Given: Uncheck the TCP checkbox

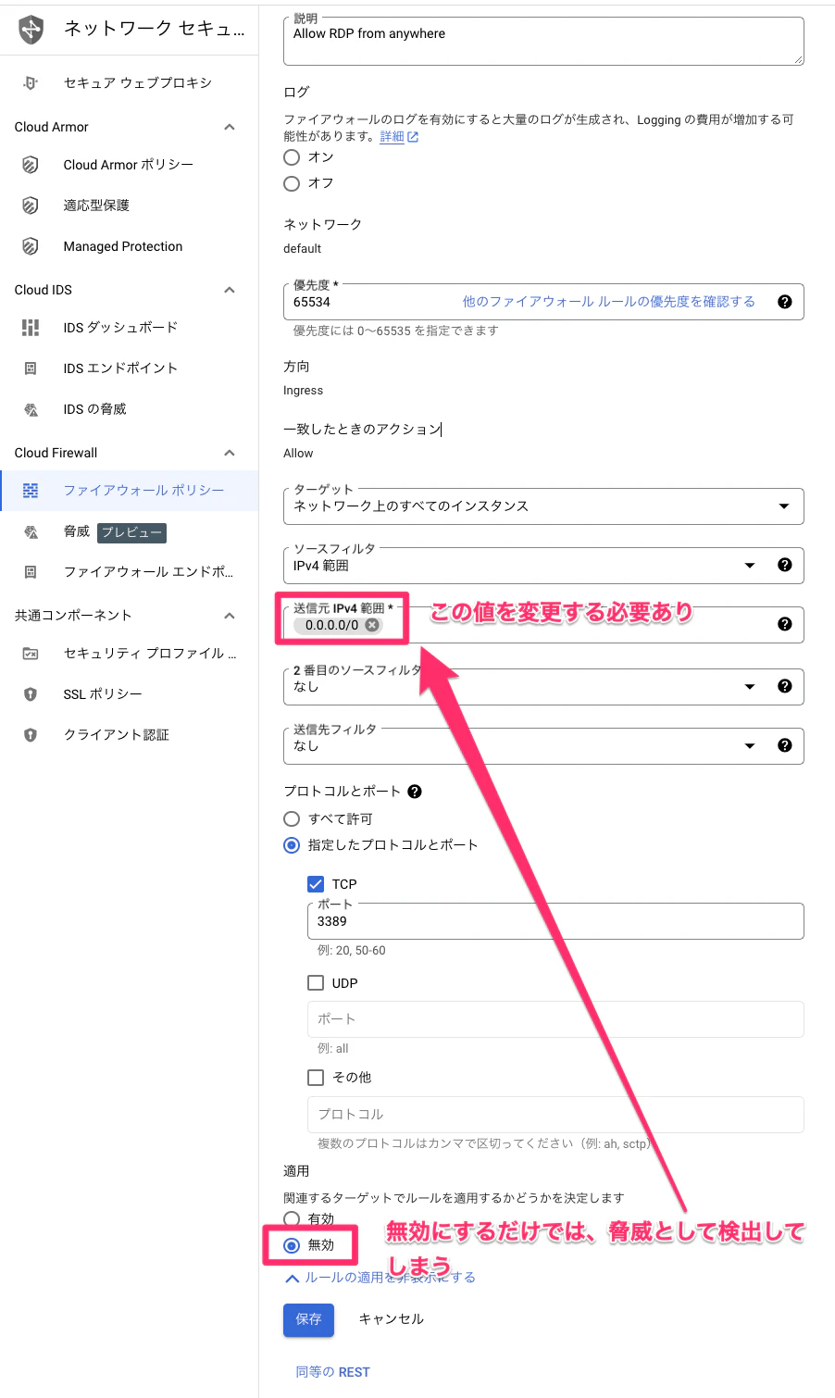Looking at the screenshot, I should 316,884.
